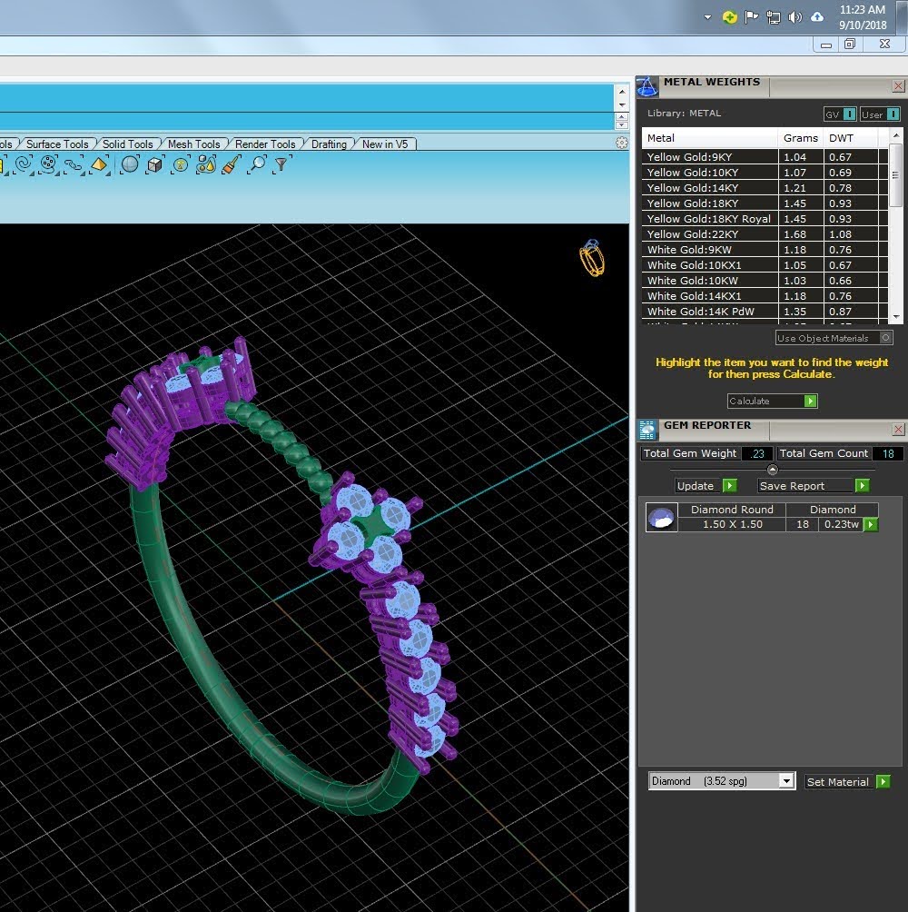Image resolution: width=908 pixels, height=912 pixels.
Task: Open the materials droplet toolbar icon
Action: point(206,165)
